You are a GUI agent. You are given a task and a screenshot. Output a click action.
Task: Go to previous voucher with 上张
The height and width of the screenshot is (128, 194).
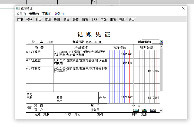[x=94, y=19]
